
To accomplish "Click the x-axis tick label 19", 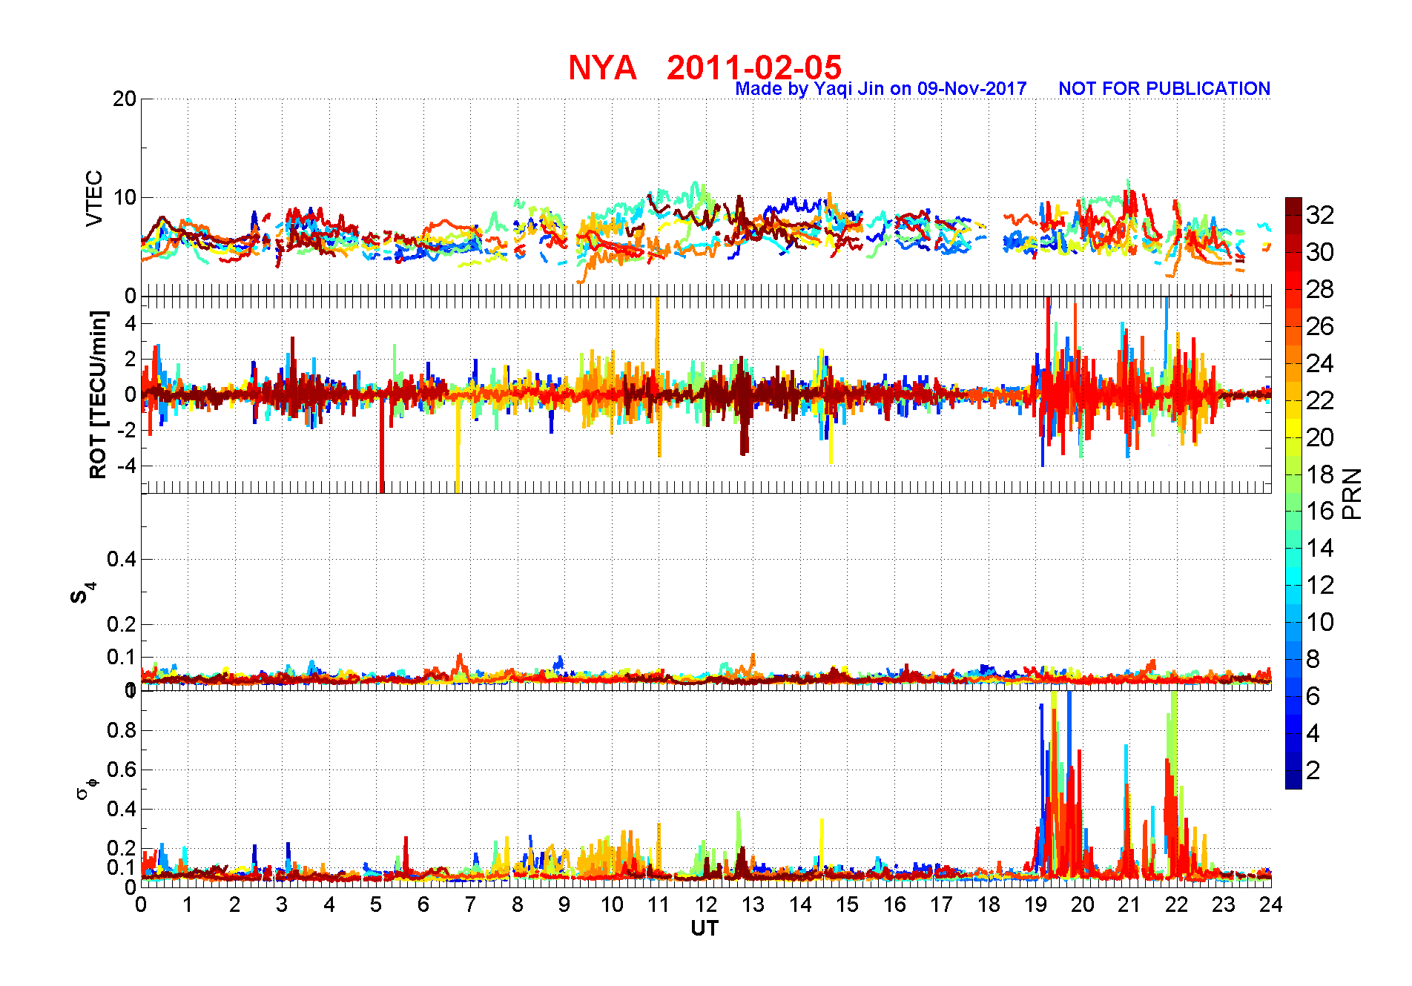I will click(x=1036, y=904).
